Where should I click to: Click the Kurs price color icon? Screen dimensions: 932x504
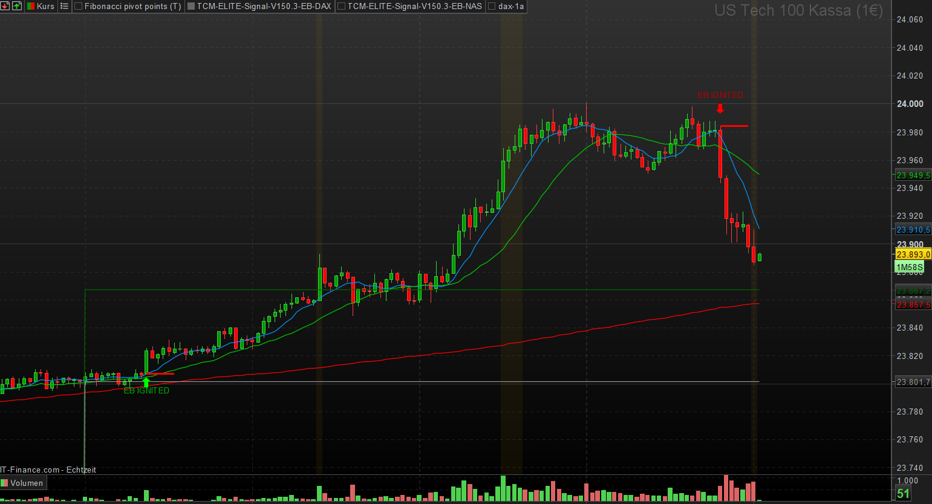tap(31, 6)
